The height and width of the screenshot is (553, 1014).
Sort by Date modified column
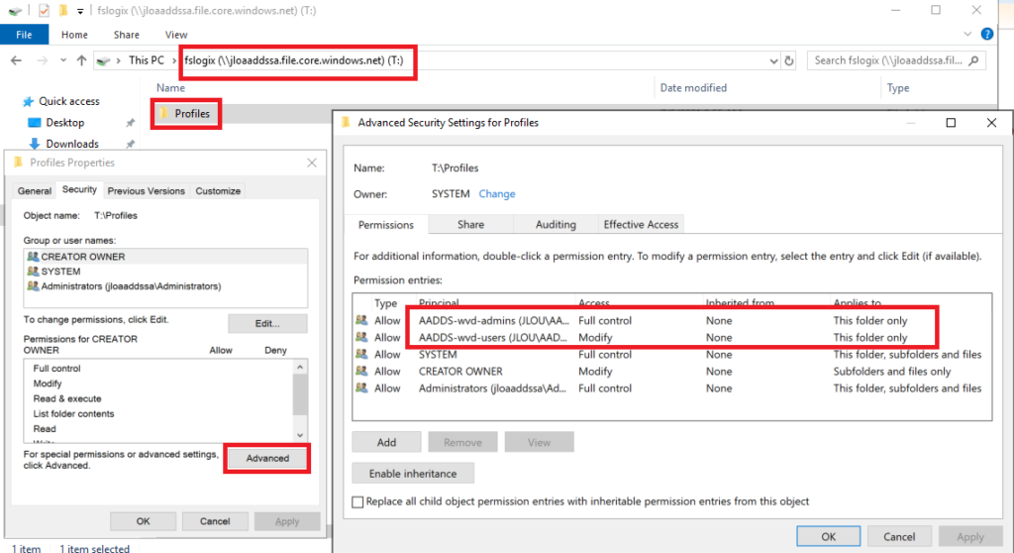693,88
